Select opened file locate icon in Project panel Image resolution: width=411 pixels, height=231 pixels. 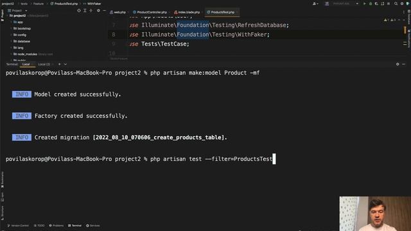click(79, 10)
